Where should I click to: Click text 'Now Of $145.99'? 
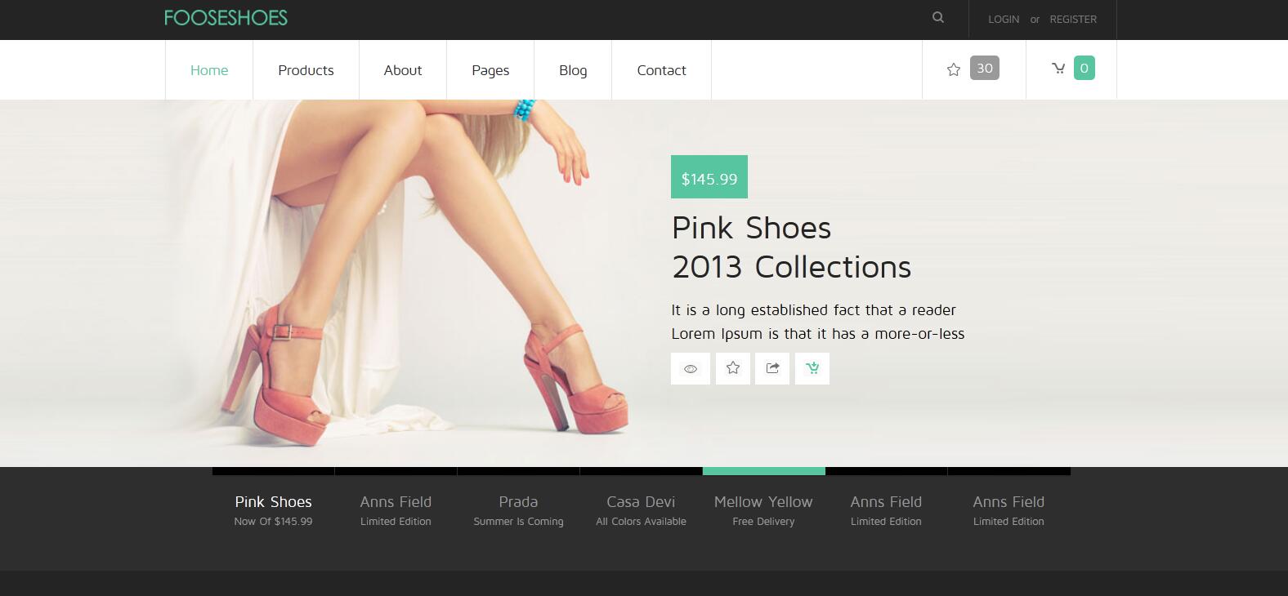(x=273, y=522)
